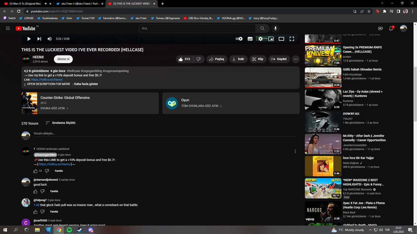Open the Juicy bookmark
The height and width of the screenshot is (234, 417).
(x=263, y=18)
